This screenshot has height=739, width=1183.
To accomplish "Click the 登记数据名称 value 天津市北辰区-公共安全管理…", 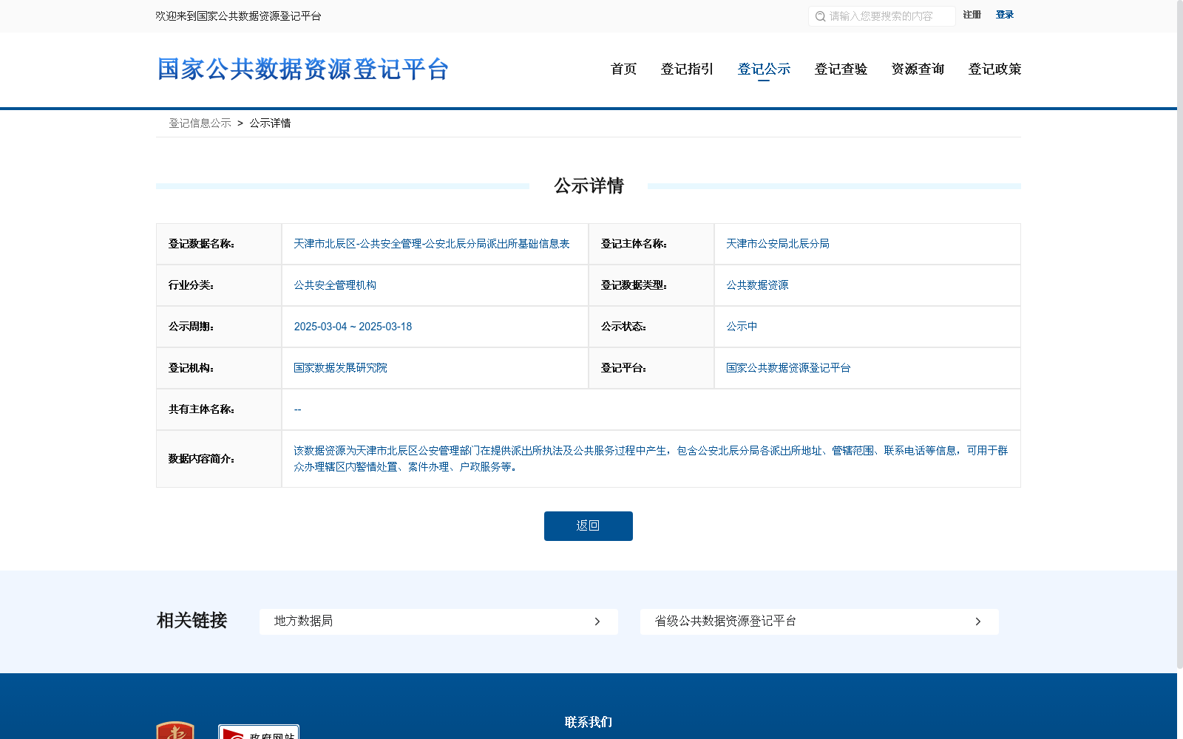I will pyautogui.click(x=432, y=244).
